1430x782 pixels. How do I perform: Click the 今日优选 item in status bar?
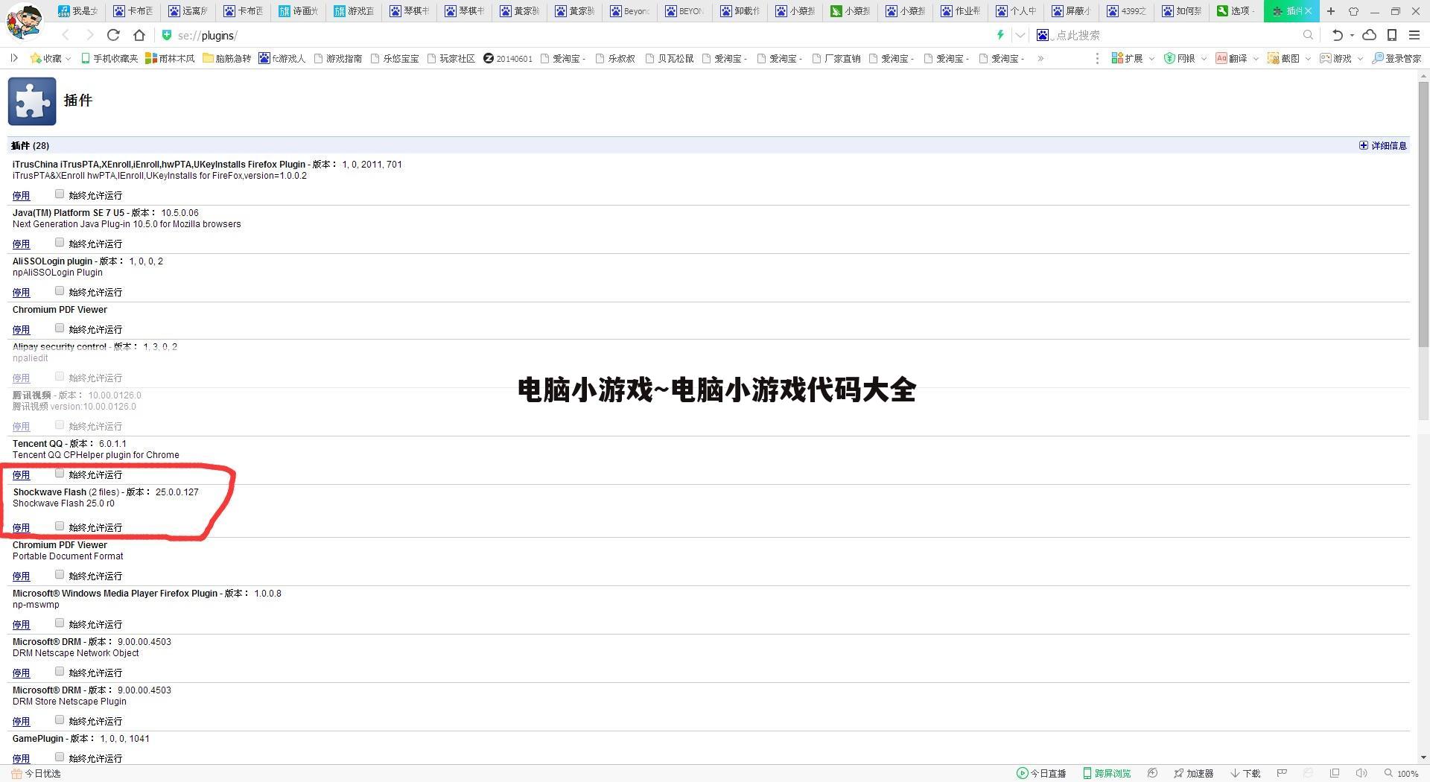36,773
